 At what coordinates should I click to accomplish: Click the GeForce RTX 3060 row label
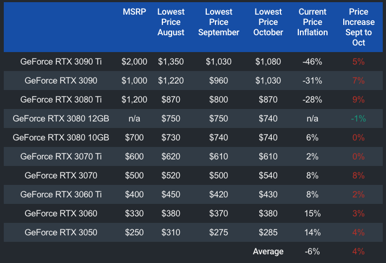pos(61,214)
